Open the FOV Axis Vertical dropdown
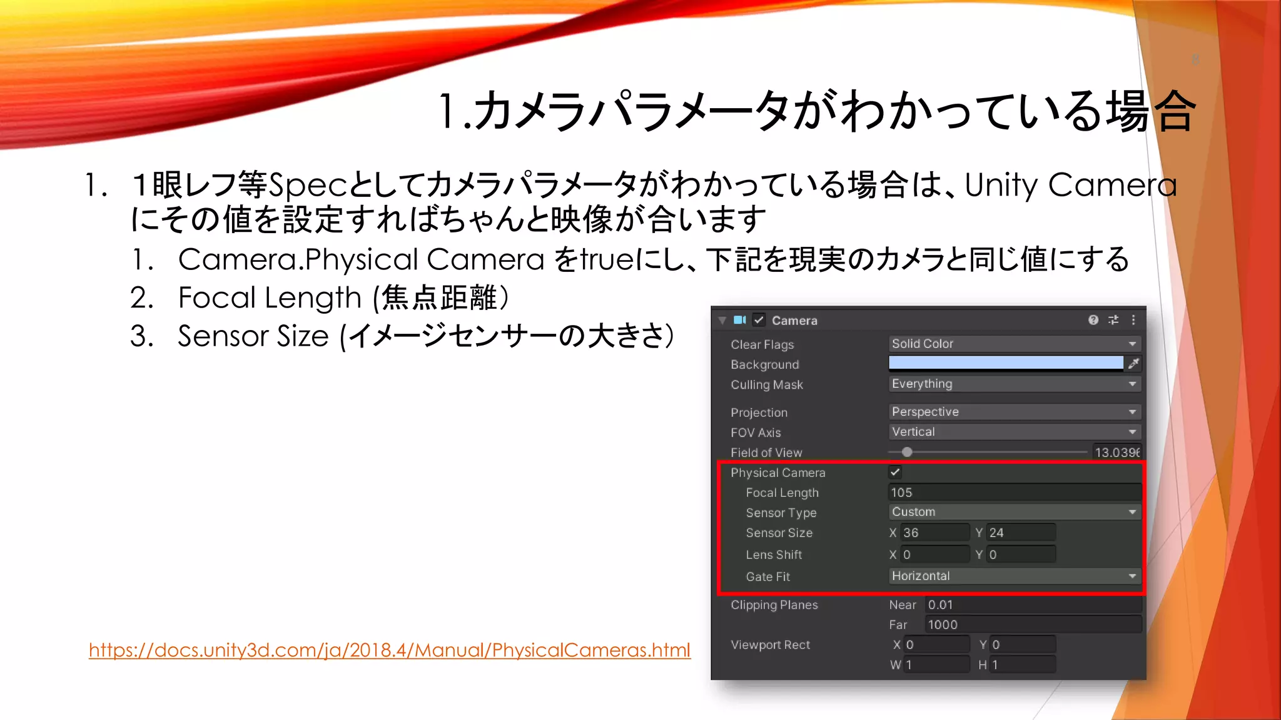 point(1015,432)
